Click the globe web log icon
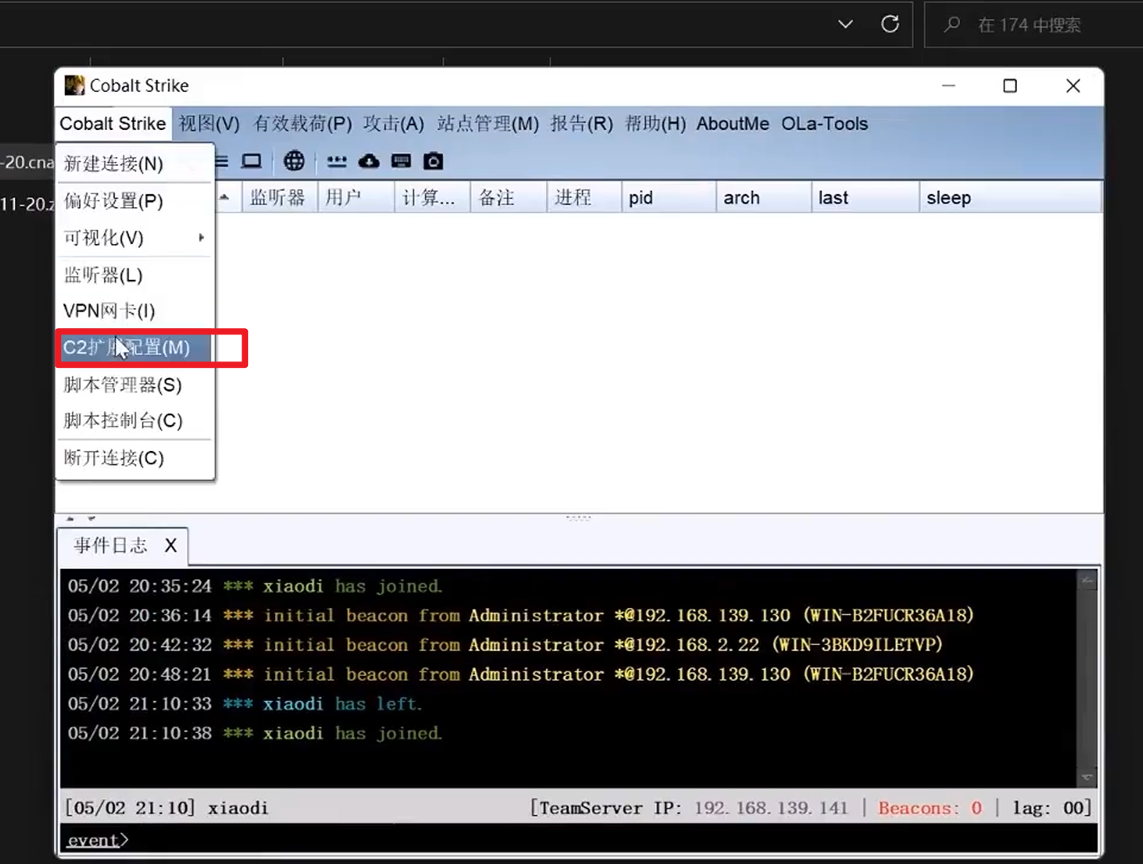The height and width of the screenshot is (864, 1143). coord(294,162)
